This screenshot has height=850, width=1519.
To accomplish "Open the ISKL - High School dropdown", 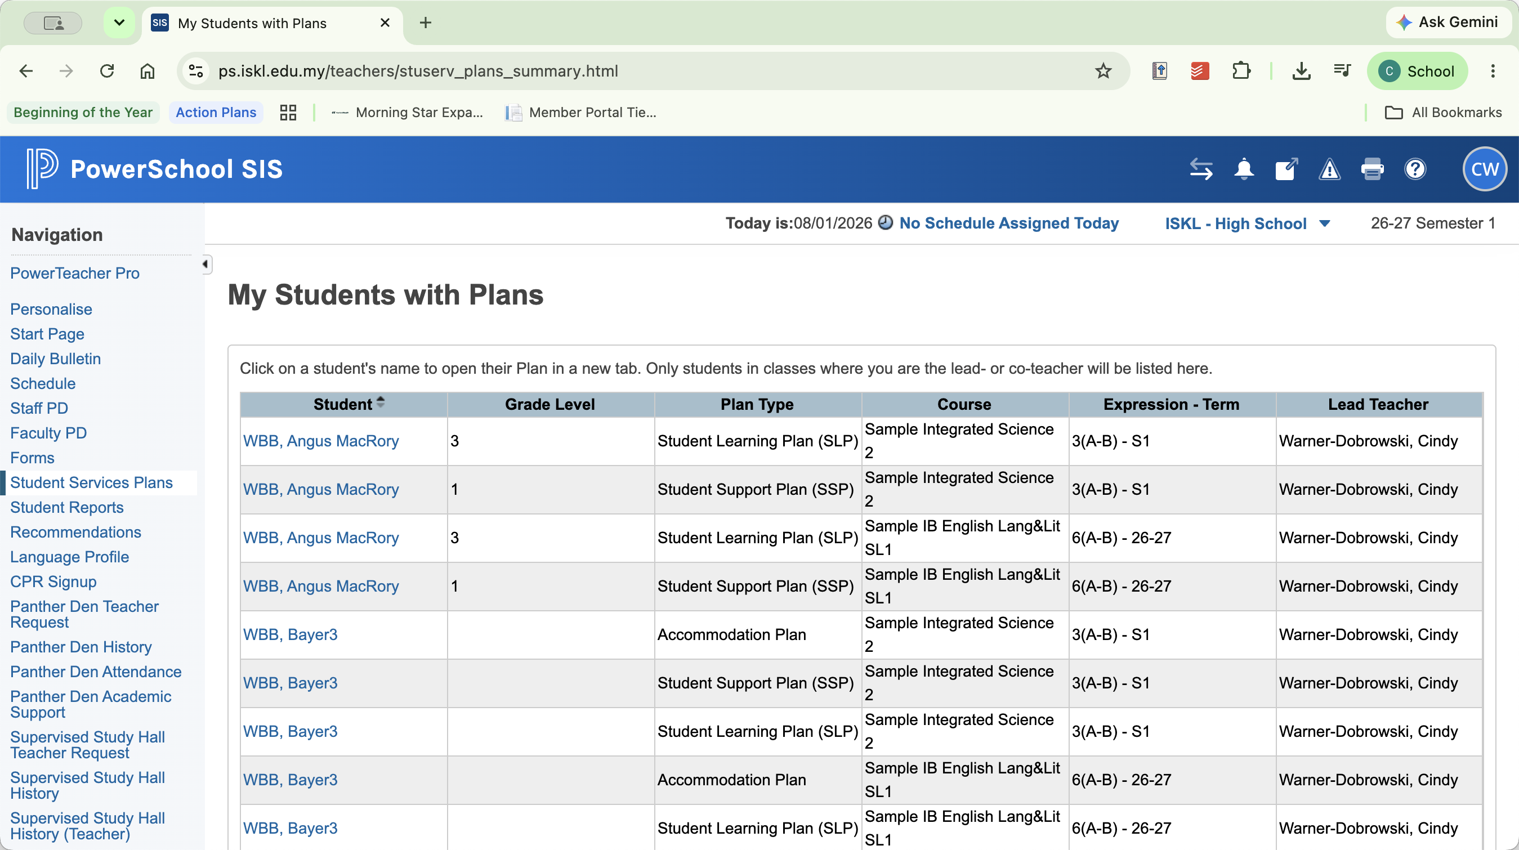I will [1247, 223].
